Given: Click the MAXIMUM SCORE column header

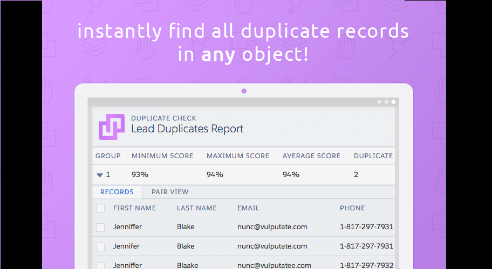Looking at the screenshot, I should pos(238,156).
